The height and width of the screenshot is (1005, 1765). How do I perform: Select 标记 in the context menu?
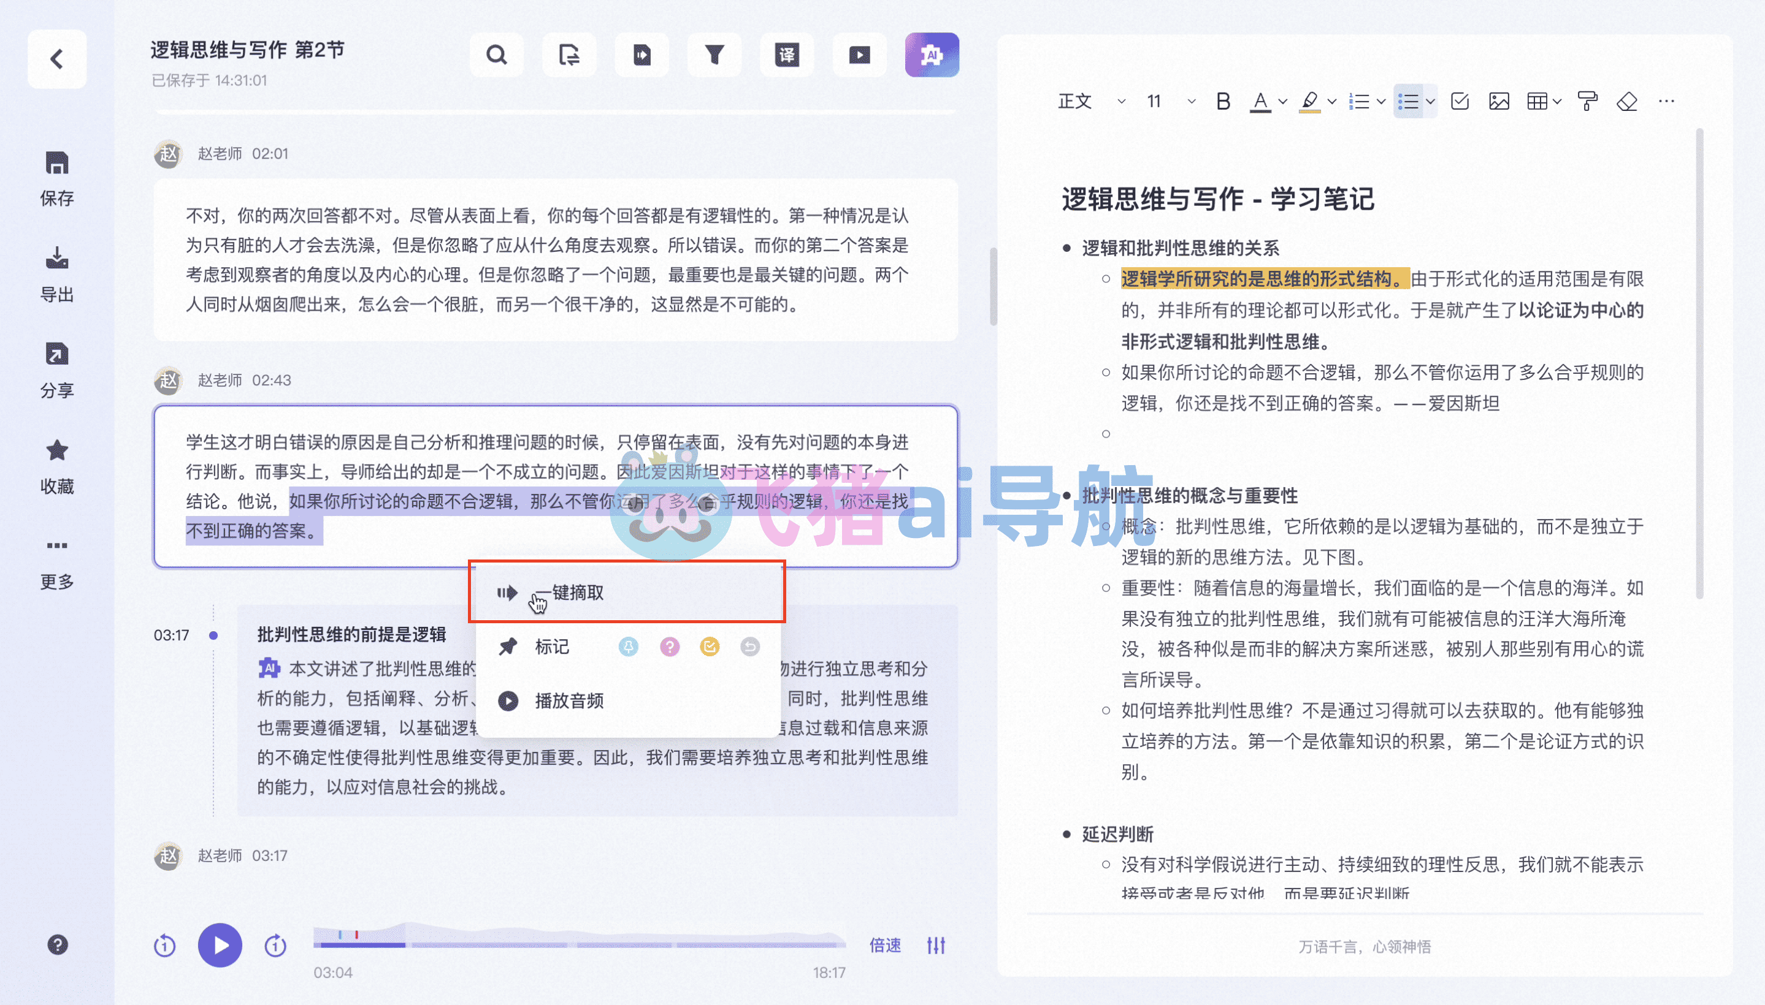552,646
